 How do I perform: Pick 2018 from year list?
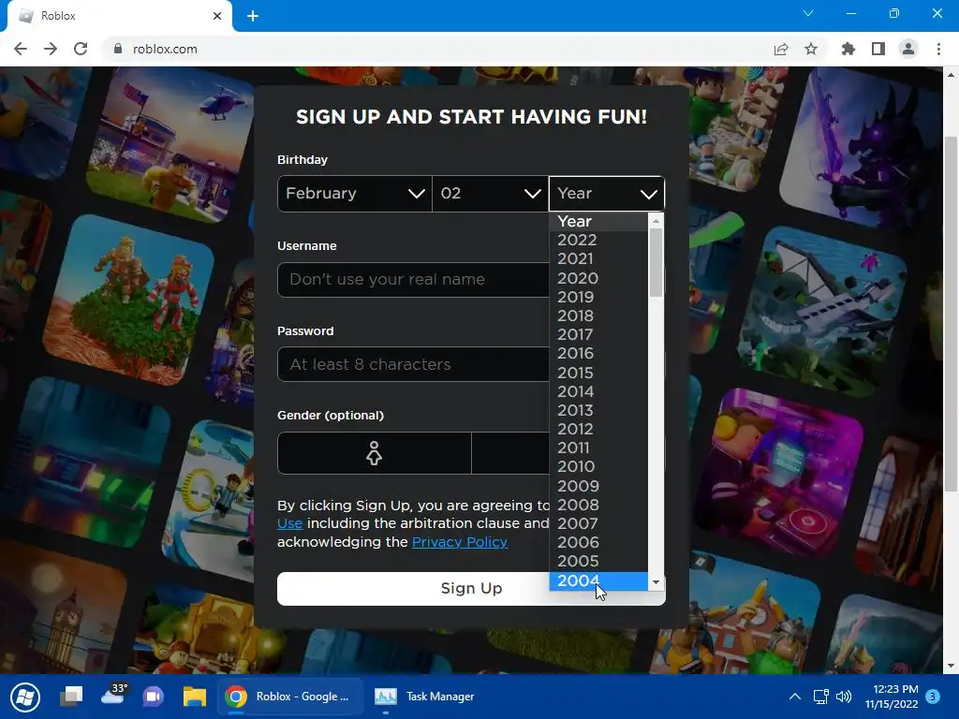(598, 315)
